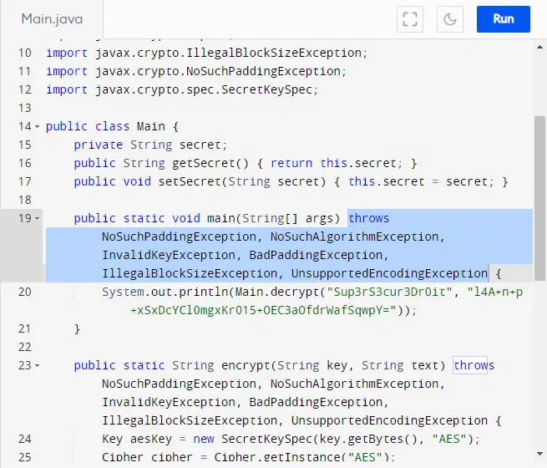Click line number 22 in gutter
This screenshot has height=468, width=547.
(25, 348)
